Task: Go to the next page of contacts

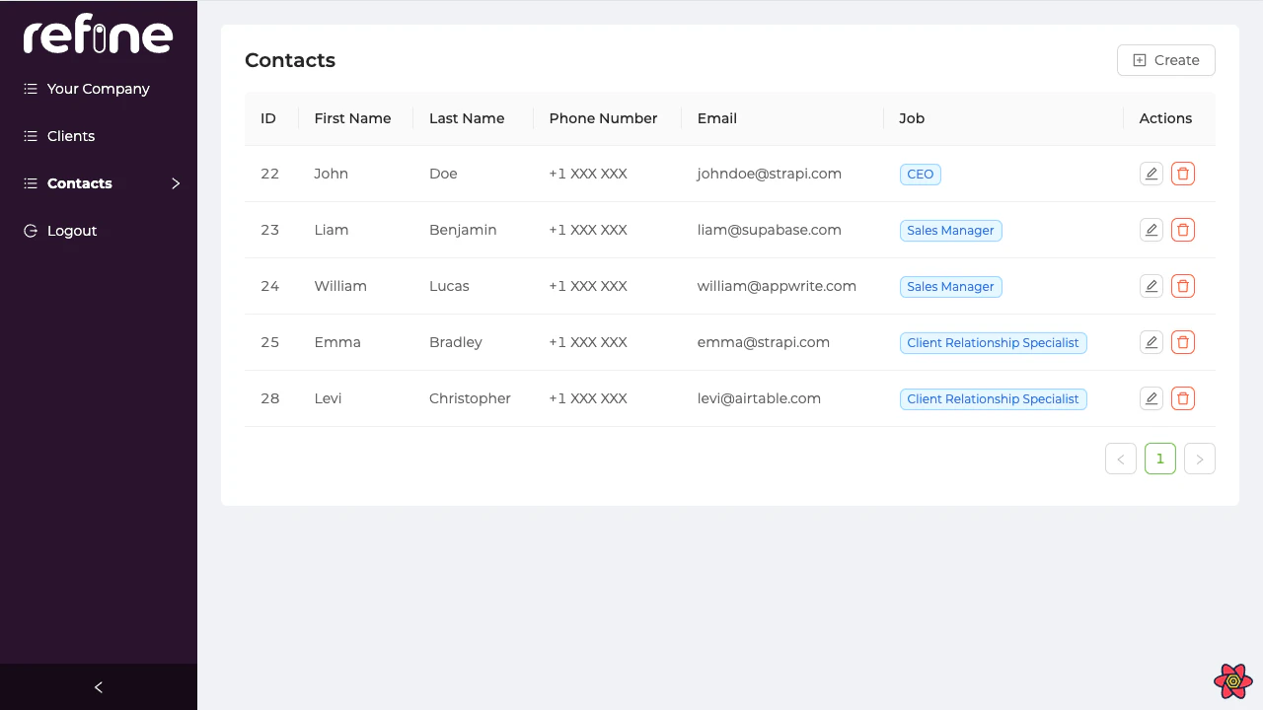Action: pyautogui.click(x=1199, y=458)
